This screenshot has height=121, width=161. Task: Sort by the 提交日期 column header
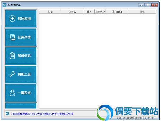[x=117, y=12]
